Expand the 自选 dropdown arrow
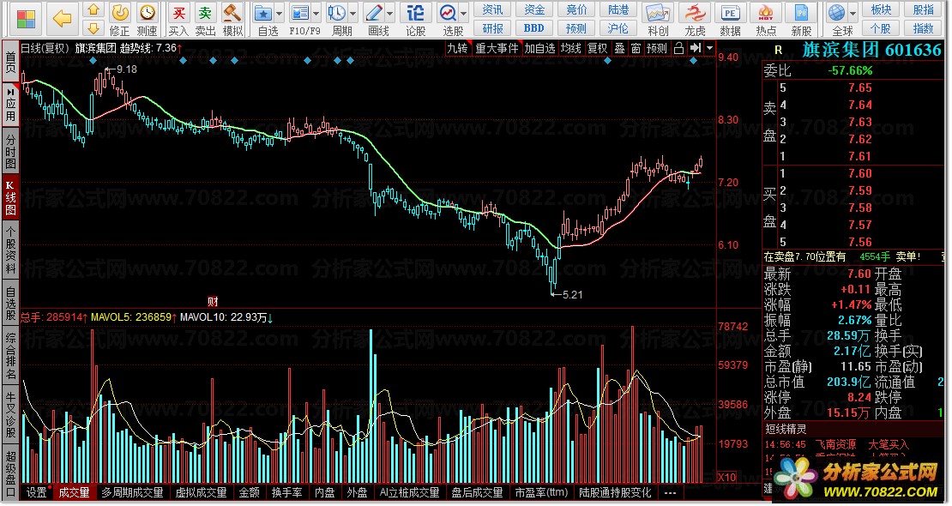 [x=280, y=14]
